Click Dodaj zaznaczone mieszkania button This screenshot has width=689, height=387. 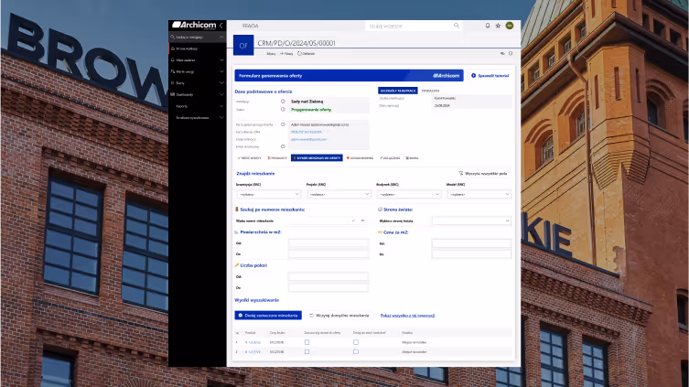coord(268,315)
